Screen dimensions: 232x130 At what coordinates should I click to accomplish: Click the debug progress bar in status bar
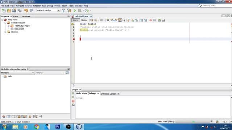(x=192, y=122)
